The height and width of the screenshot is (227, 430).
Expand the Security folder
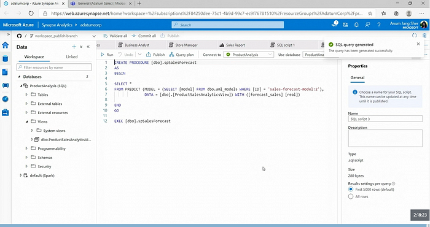pos(26,166)
